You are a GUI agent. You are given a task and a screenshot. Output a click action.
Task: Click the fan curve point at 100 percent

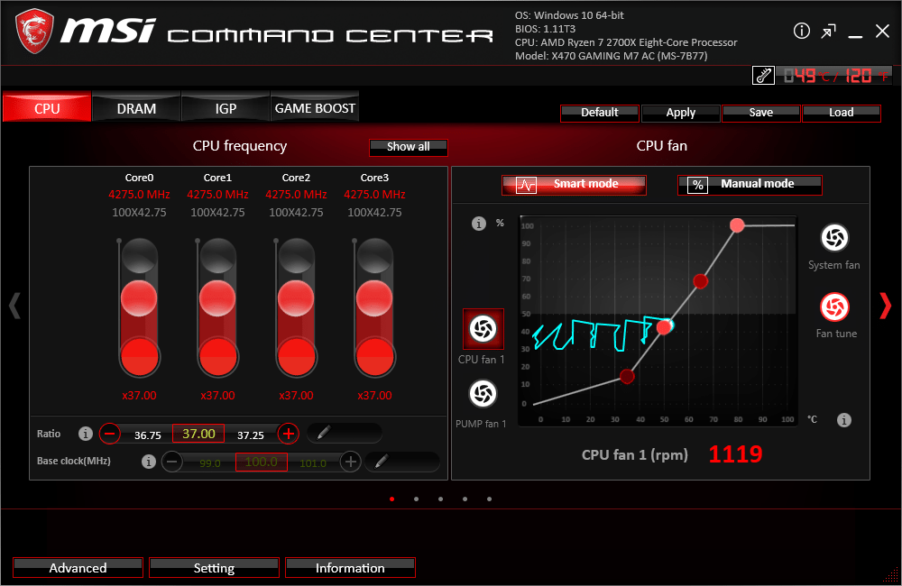tap(737, 225)
